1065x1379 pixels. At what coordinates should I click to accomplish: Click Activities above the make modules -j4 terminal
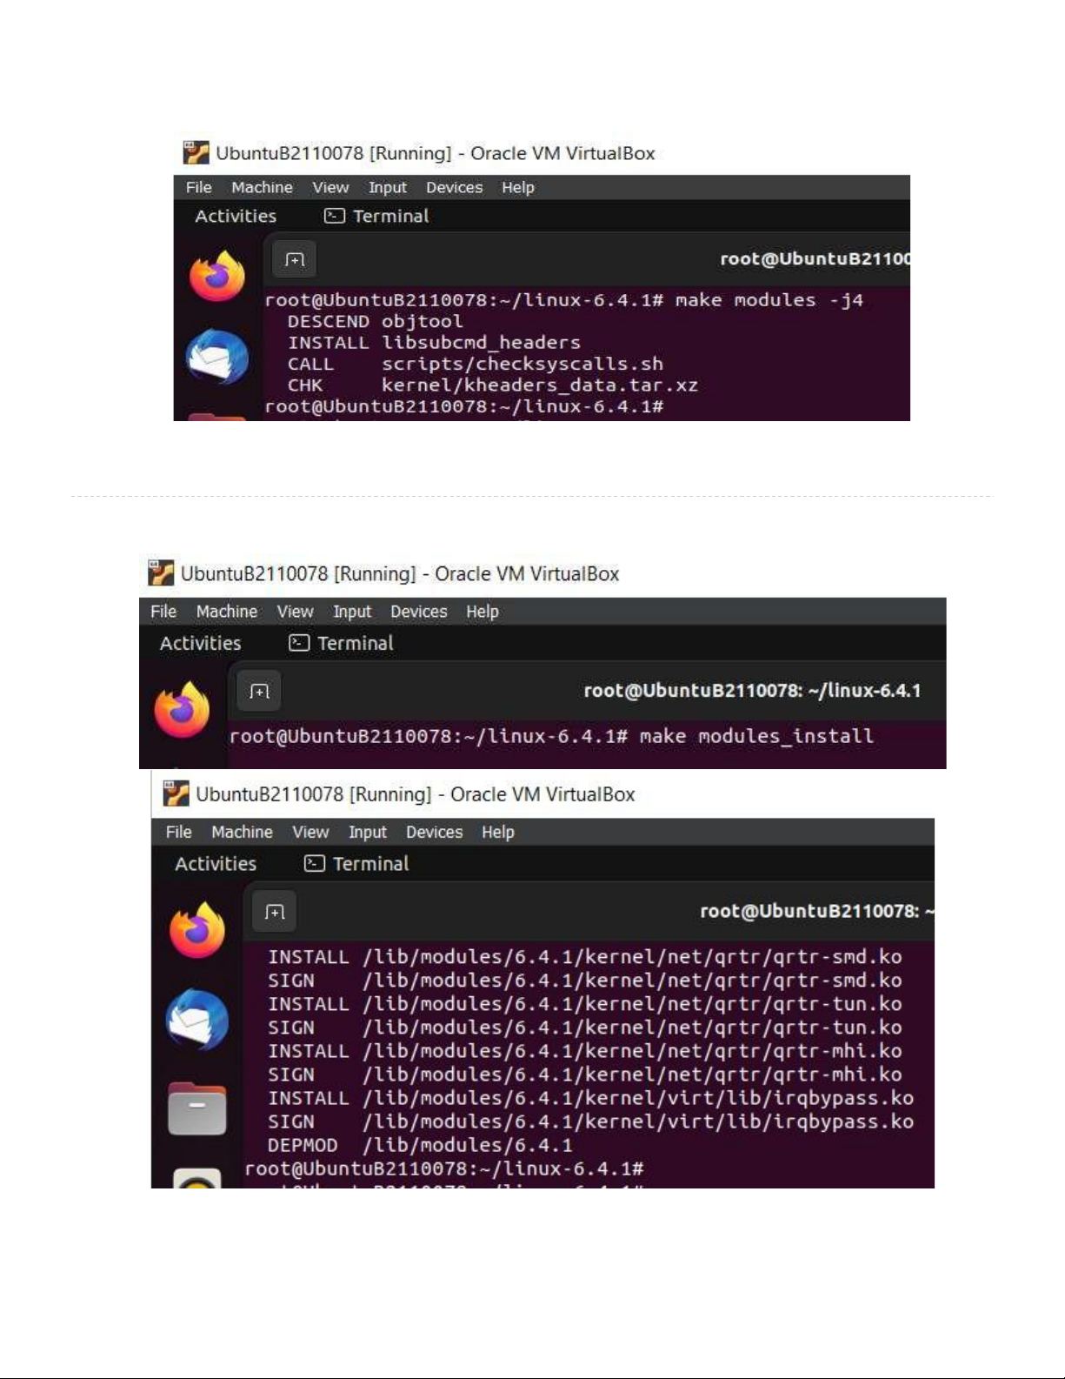pyautogui.click(x=236, y=217)
